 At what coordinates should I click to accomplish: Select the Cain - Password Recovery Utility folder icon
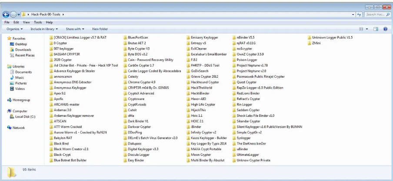(x=126, y=60)
